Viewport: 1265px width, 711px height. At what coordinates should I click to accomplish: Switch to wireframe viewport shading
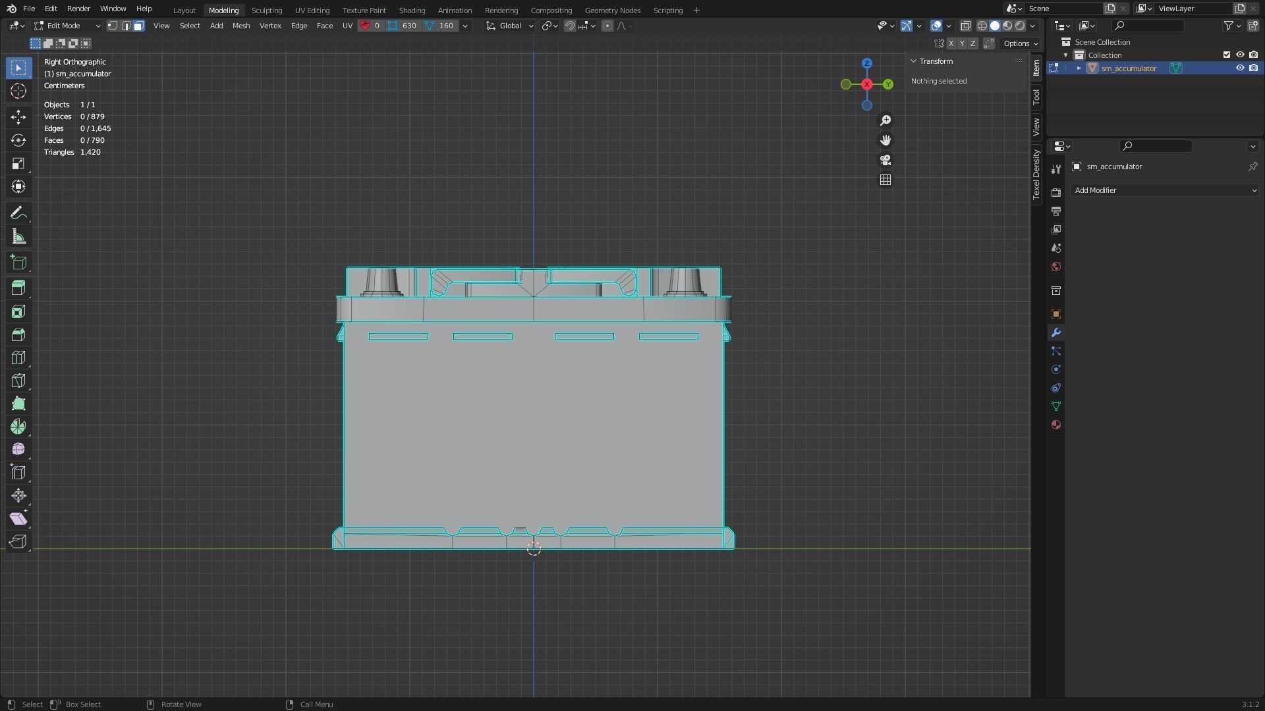(x=982, y=26)
